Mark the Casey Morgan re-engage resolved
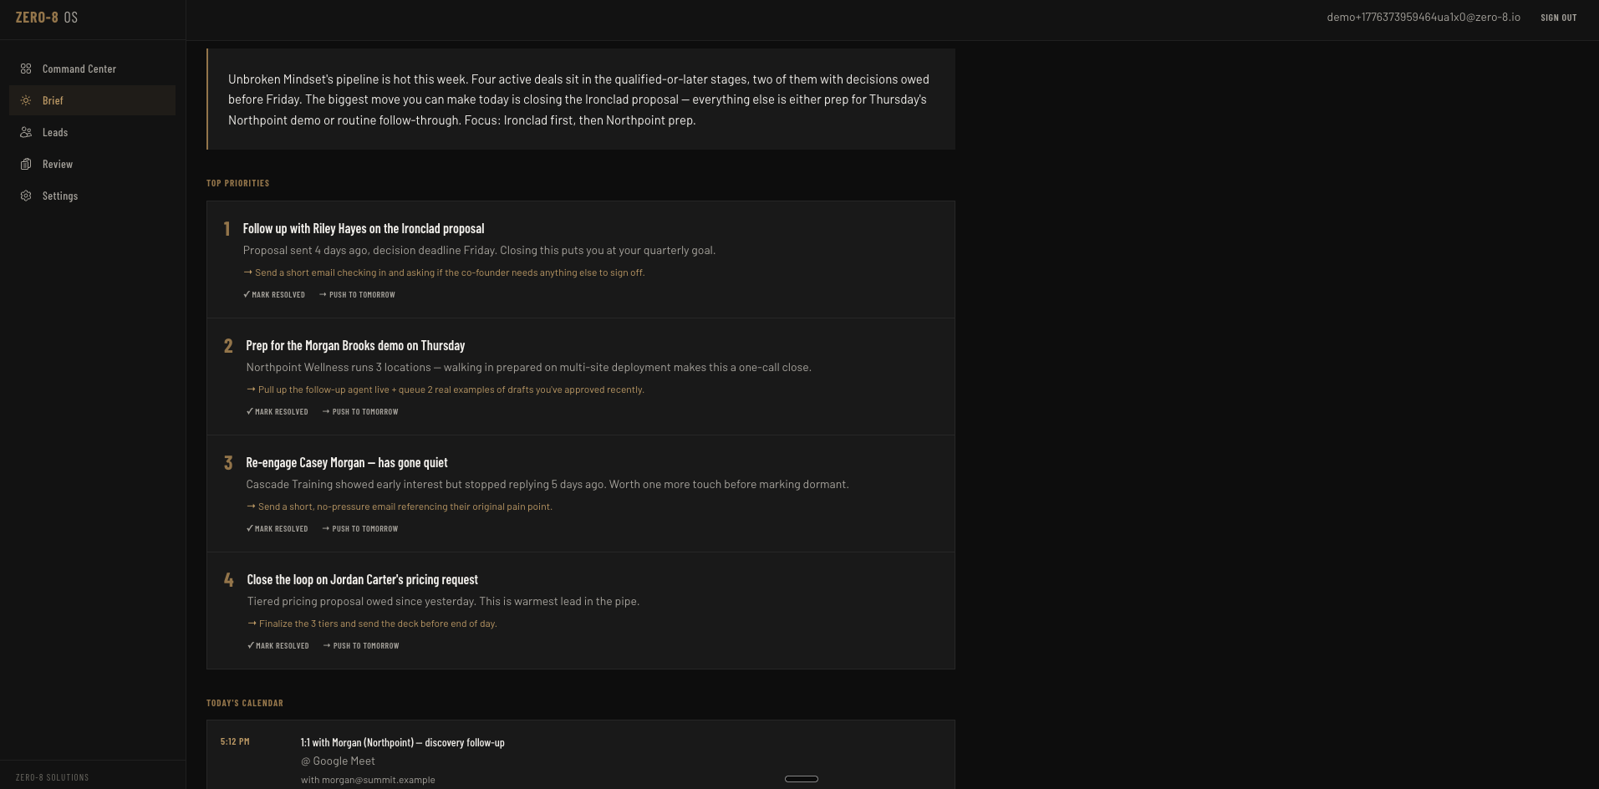Screen dimensions: 1599x789 (278, 529)
